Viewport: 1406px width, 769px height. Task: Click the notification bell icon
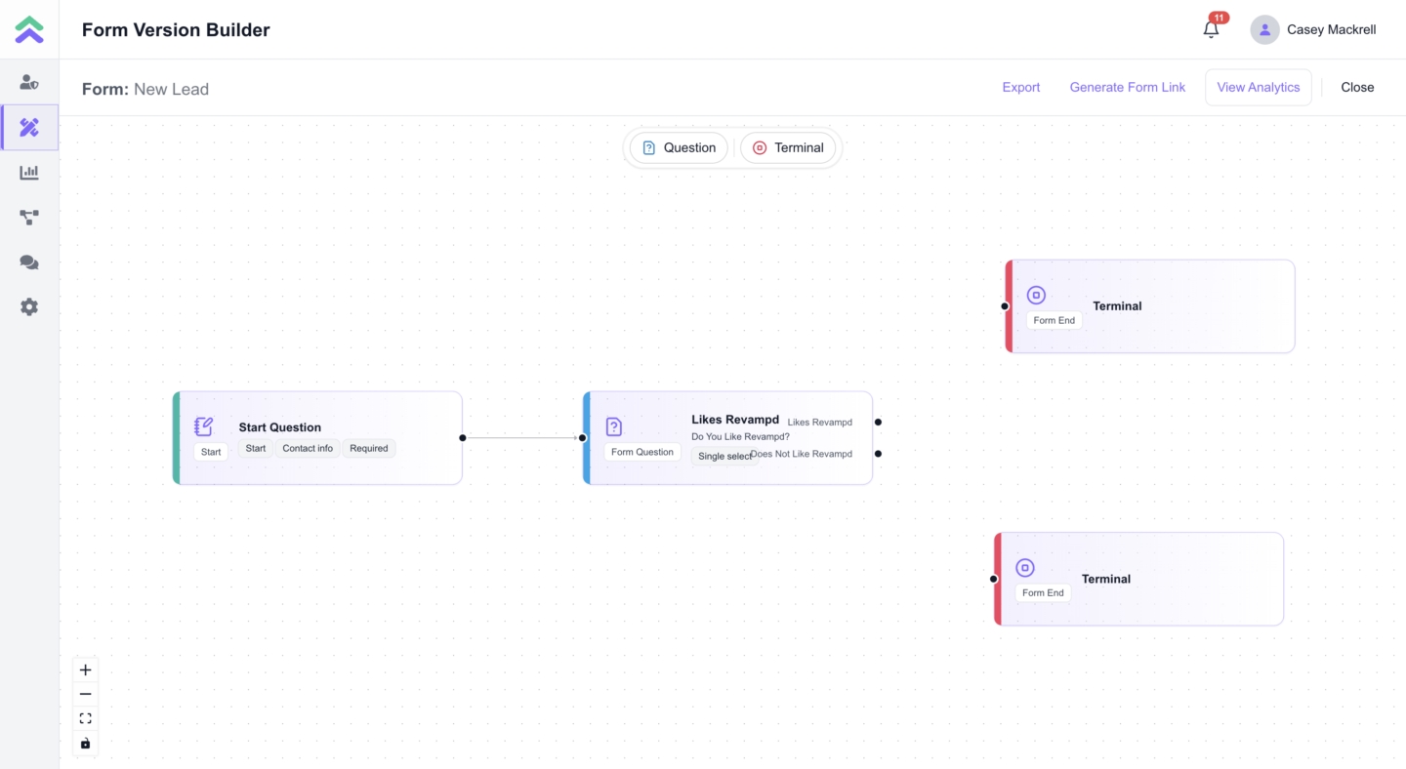(x=1211, y=29)
